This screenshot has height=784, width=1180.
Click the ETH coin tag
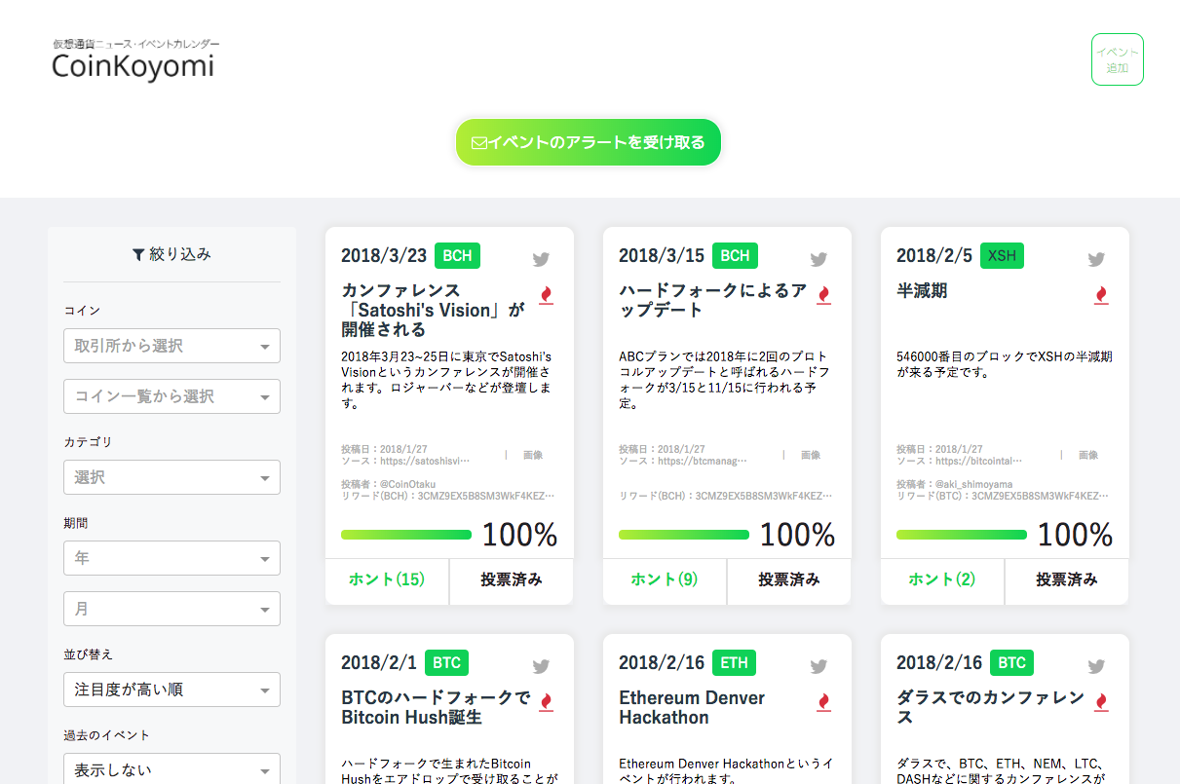[734, 662]
